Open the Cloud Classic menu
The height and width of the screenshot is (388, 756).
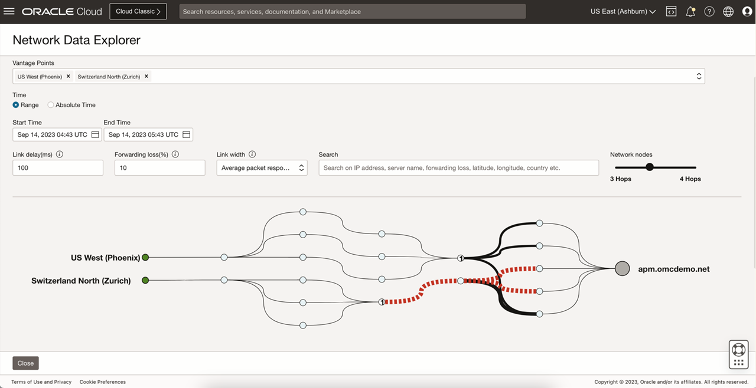[138, 11]
